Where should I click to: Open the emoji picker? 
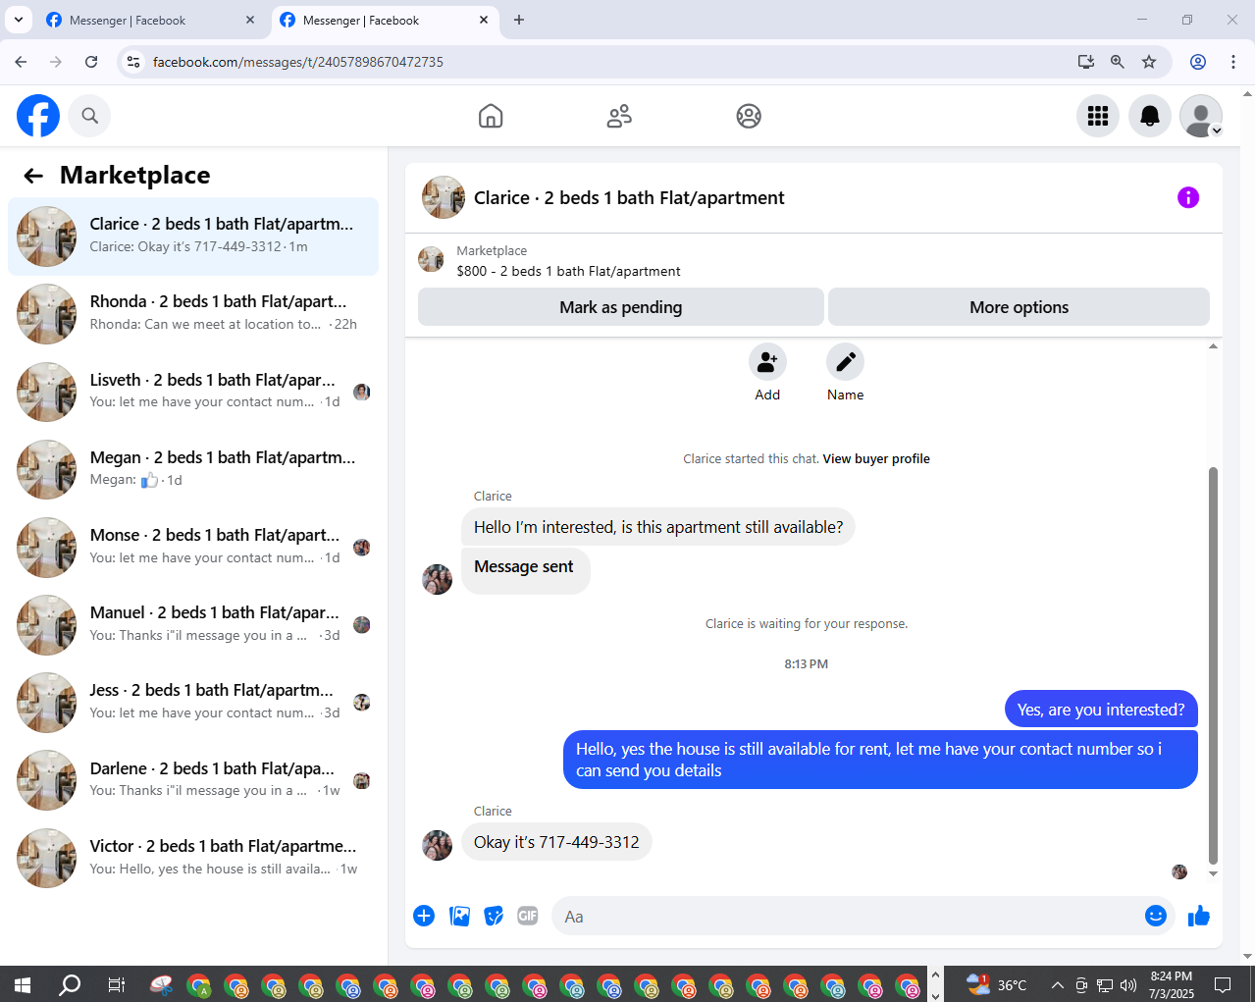click(x=1156, y=916)
